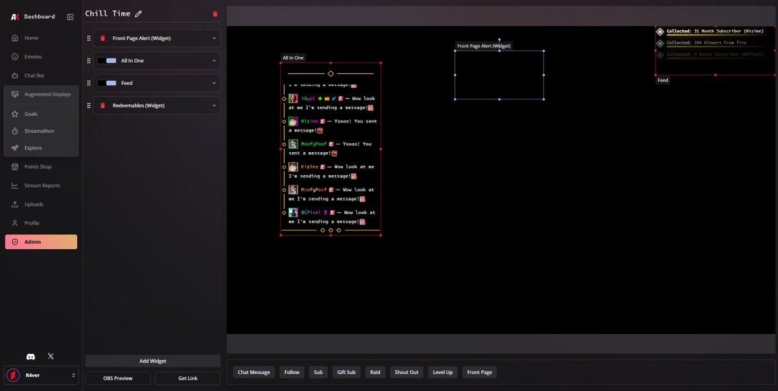
Task: Grab the Redeemables row drag handle
Action: [89, 106]
